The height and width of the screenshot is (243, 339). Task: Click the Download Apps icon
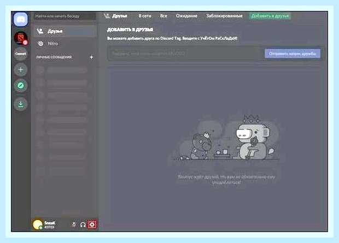(x=21, y=104)
